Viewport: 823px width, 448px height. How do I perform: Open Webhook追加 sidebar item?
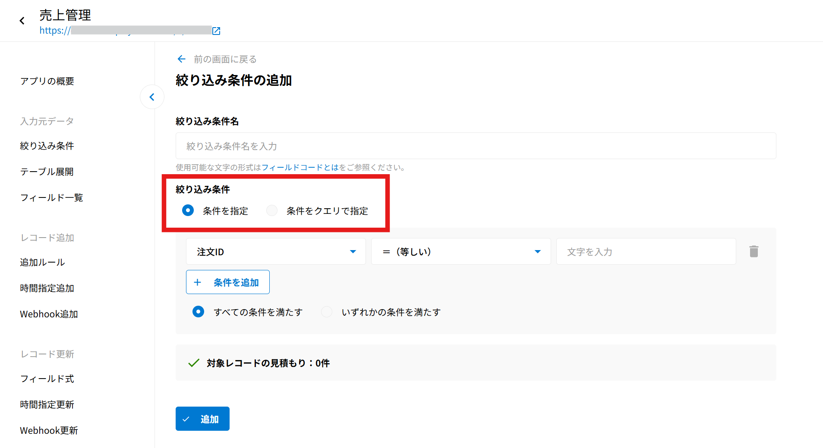coord(49,314)
